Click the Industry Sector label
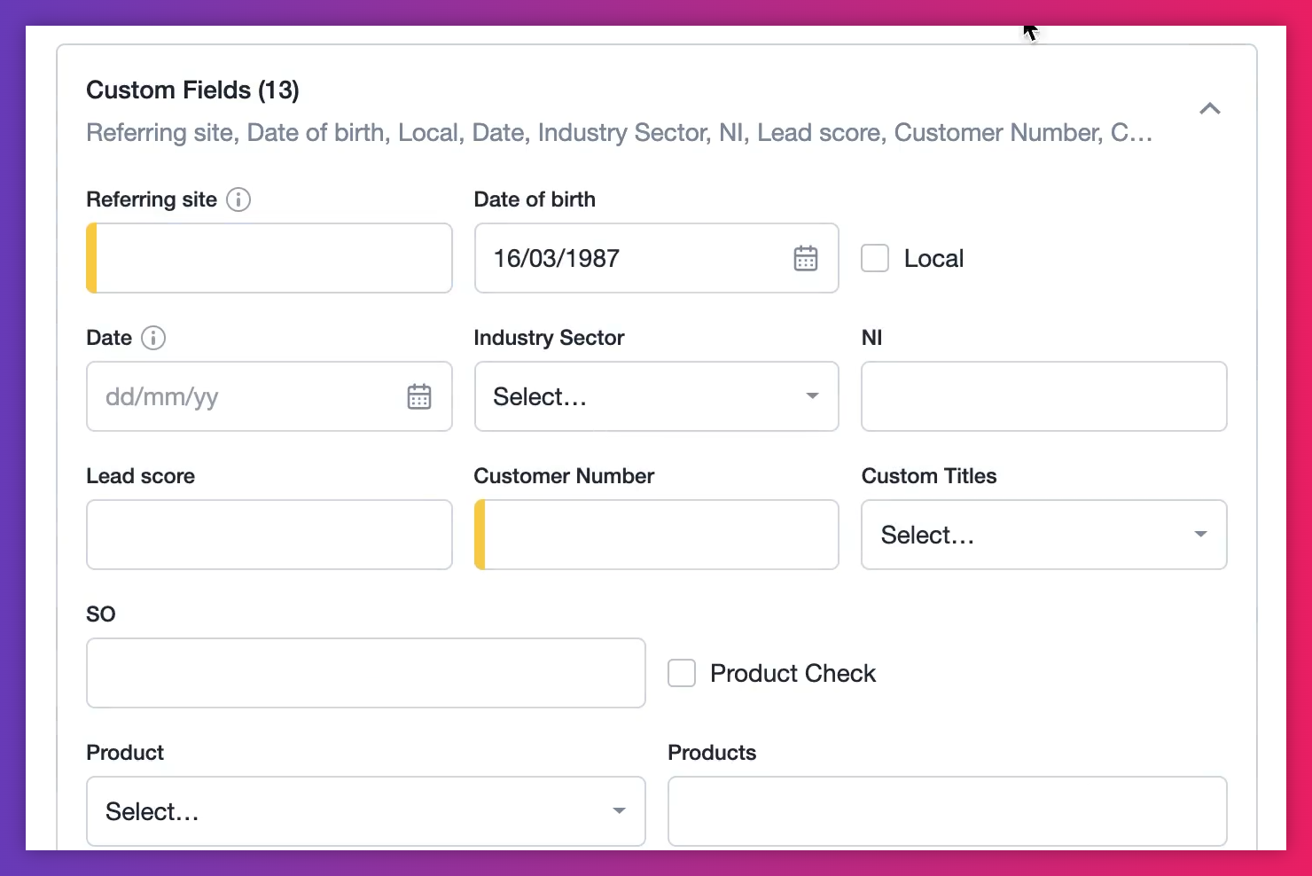1312x876 pixels. tap(549, 338)
